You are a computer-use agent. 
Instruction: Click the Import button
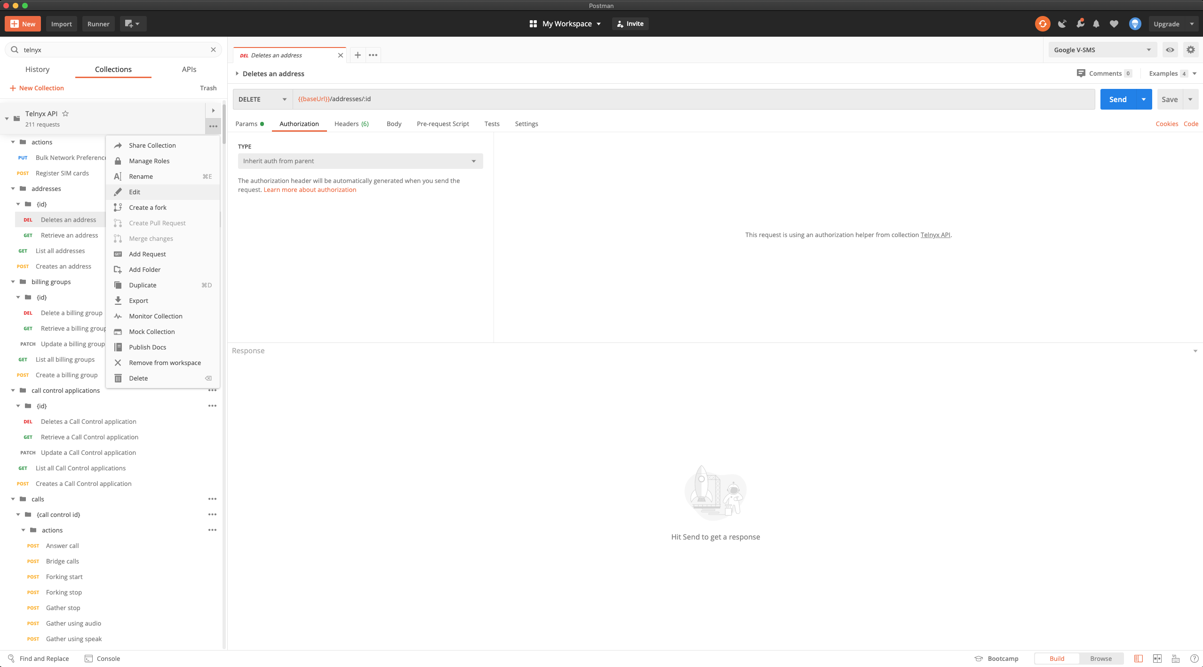[x=61, y=24]
